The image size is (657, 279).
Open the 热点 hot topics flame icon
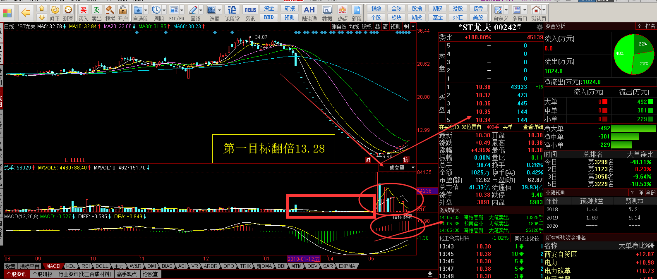(343, 13)
